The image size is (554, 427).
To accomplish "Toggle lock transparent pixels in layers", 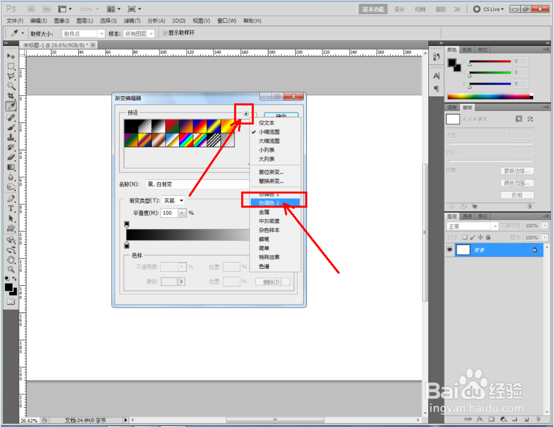I will 465,238.
